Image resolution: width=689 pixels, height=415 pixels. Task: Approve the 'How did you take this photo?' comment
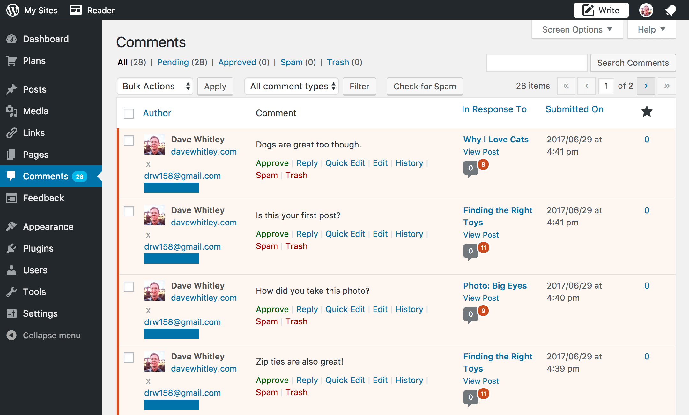click(x=272, y=309)
